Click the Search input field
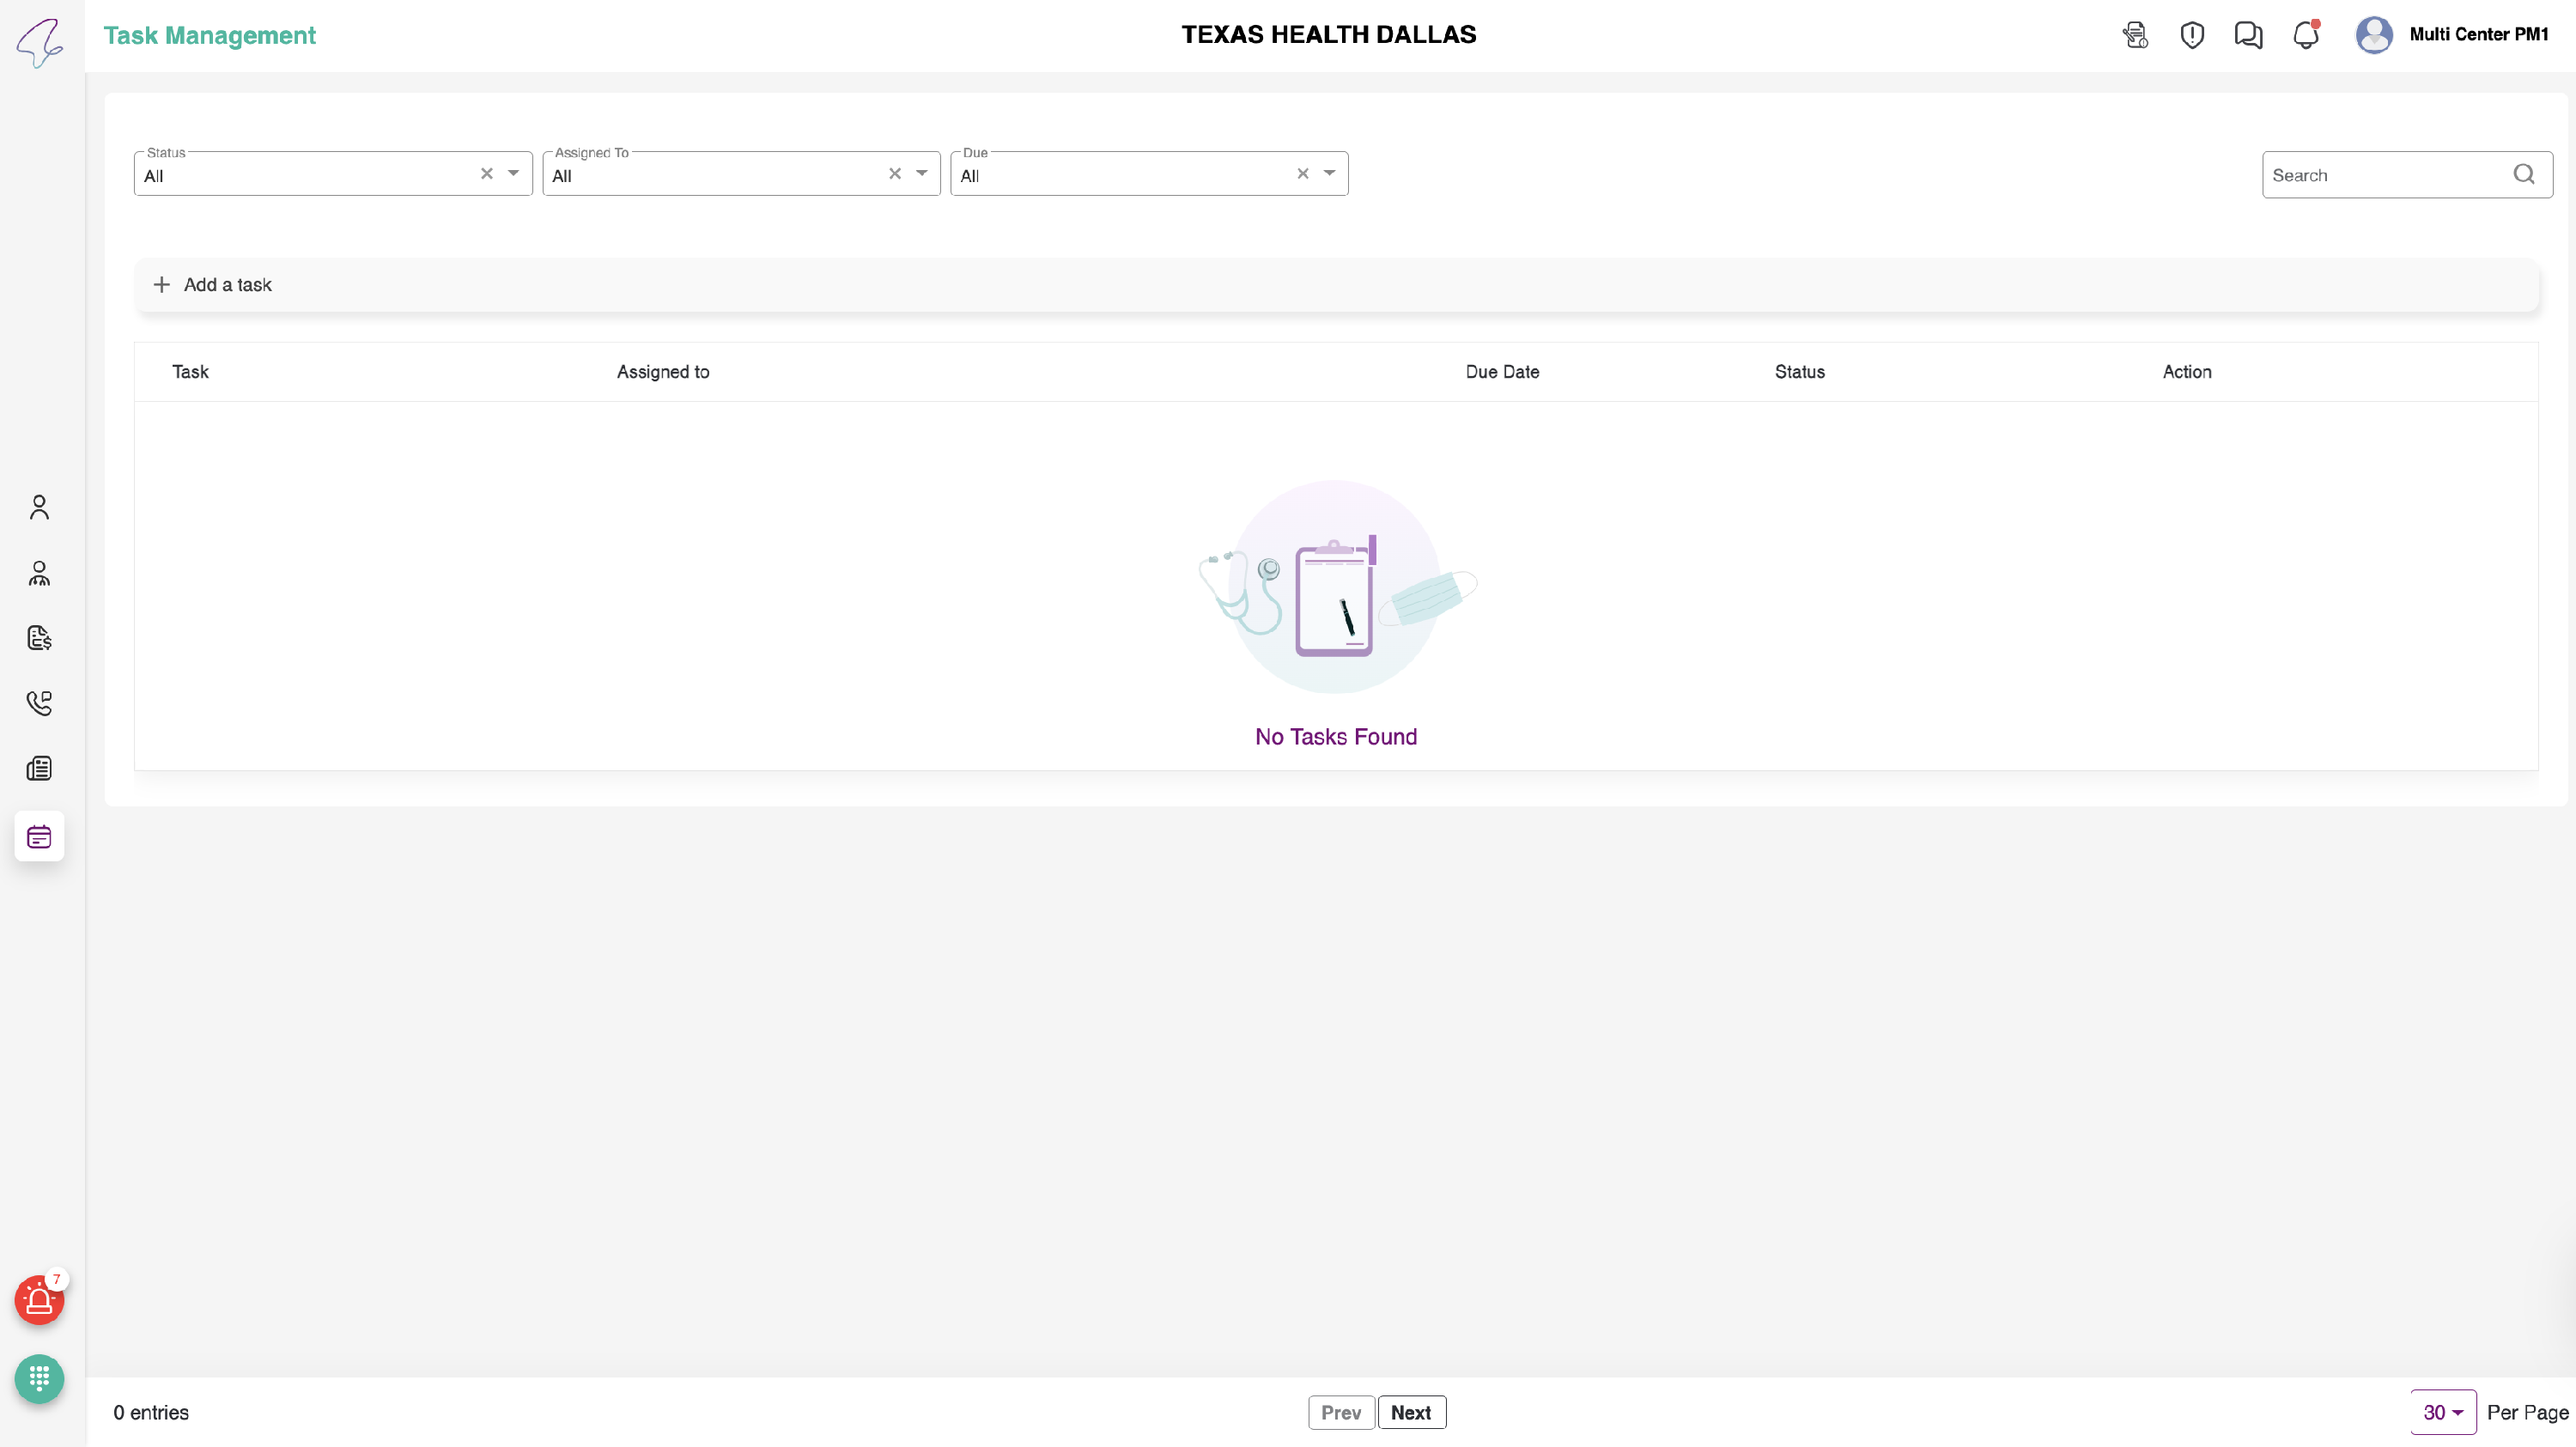 click(2385, 175)
